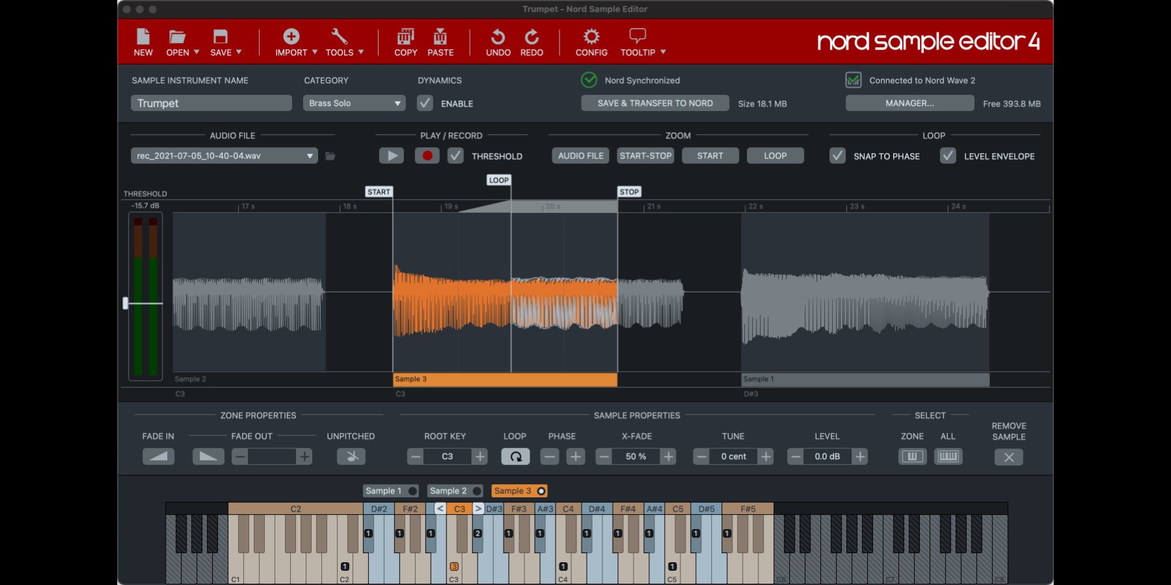
Task: Undo the last action
Action: [498, 42]
